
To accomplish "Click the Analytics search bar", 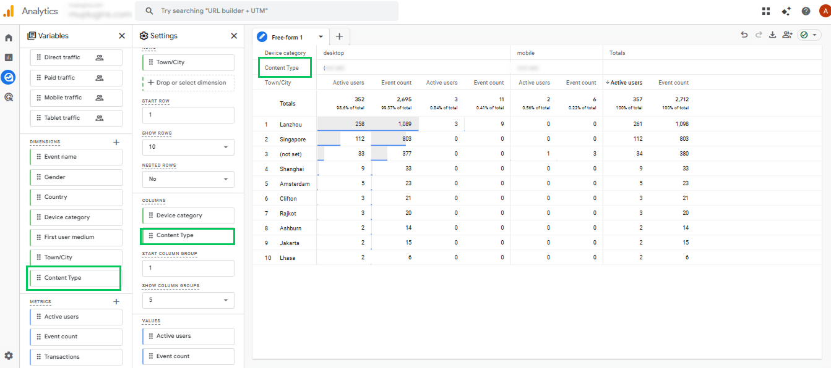I will tap(266, 11).
